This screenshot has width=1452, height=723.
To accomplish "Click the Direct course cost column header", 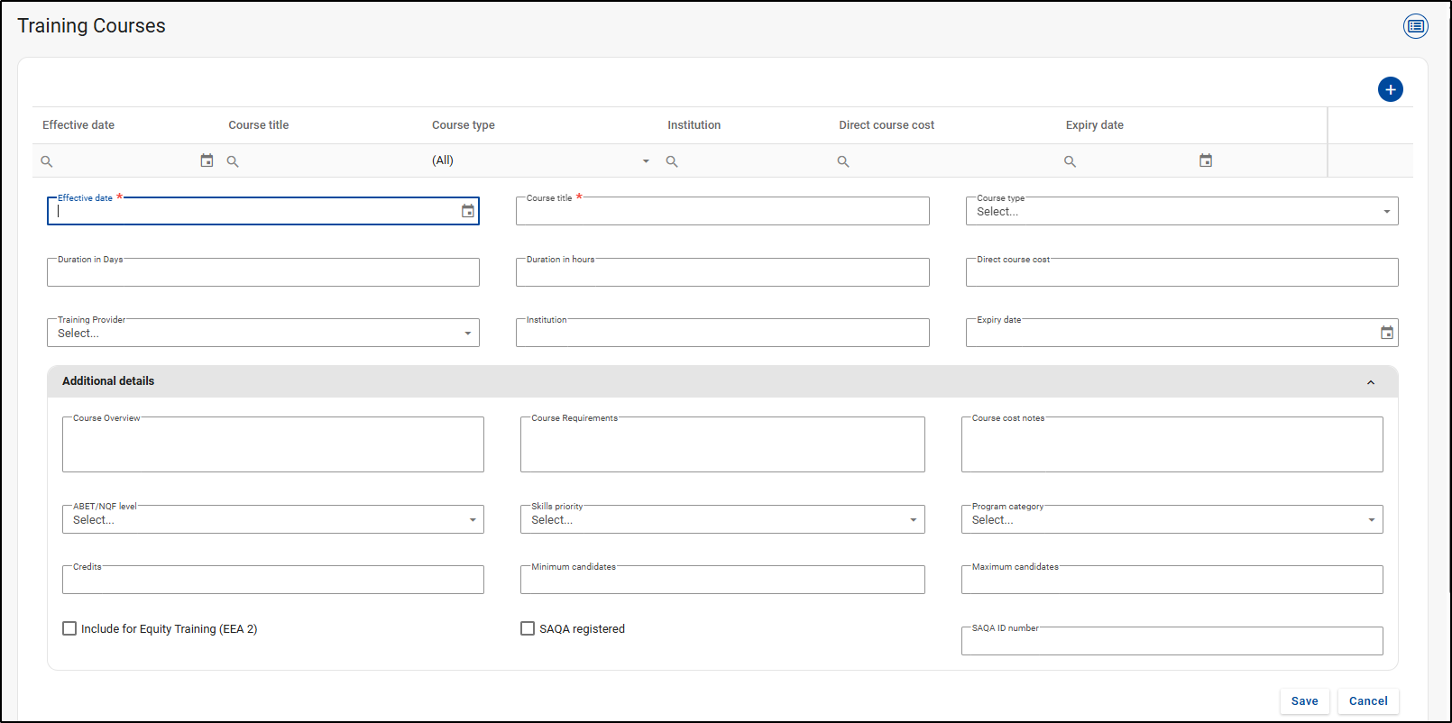I will point(886,125).
